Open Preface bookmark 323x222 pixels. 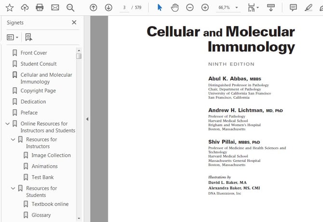(29, 113)
